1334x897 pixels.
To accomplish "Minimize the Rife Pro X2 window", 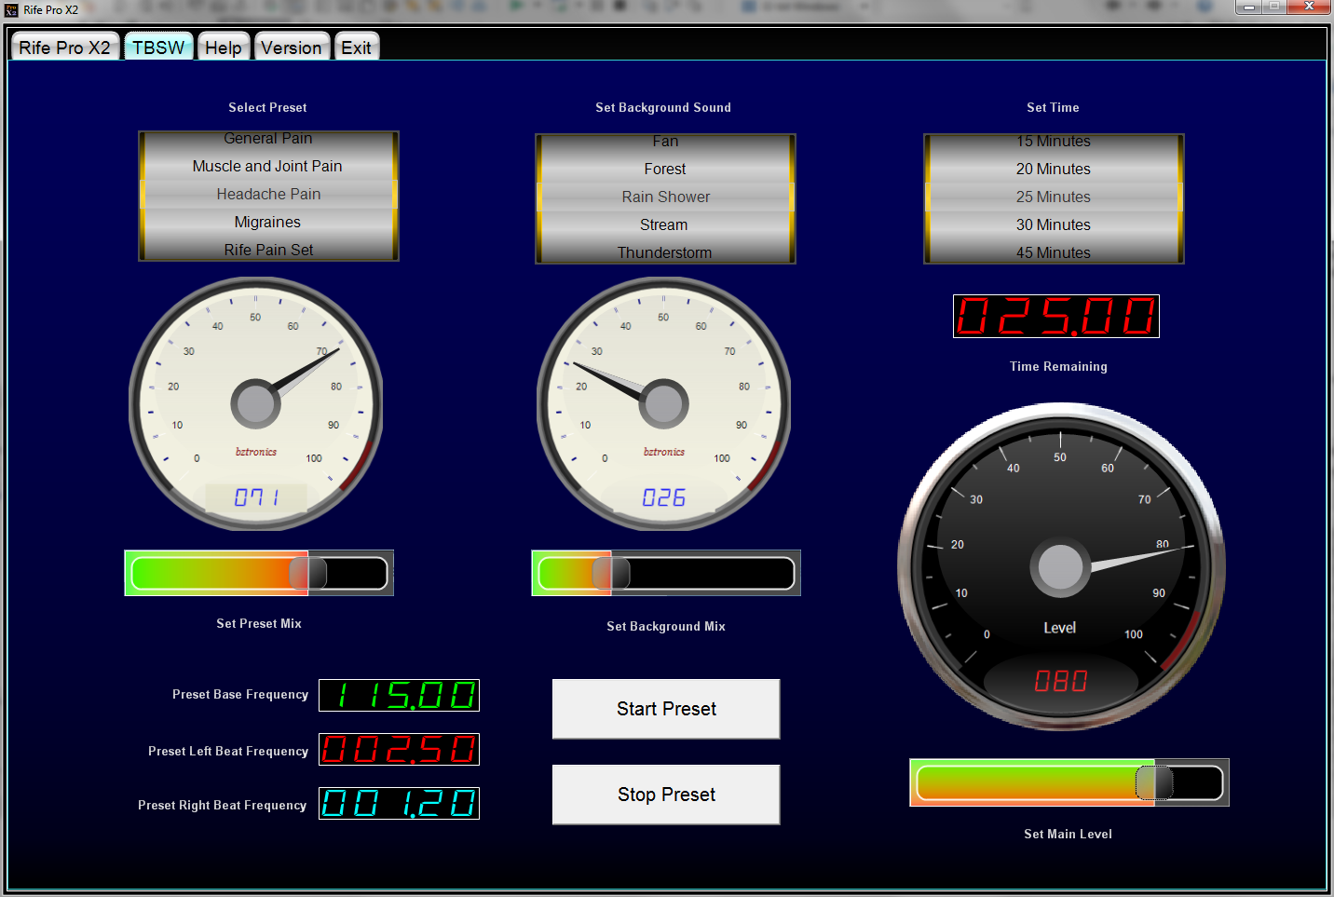I will tap(1249, 7).
